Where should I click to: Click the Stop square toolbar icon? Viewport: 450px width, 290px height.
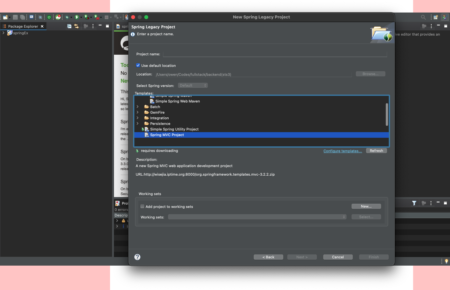[106, 17]
